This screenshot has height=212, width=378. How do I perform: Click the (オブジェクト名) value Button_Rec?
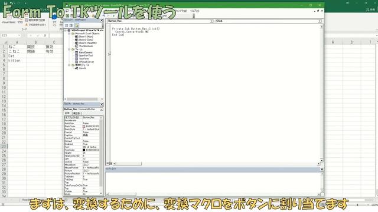91,118
